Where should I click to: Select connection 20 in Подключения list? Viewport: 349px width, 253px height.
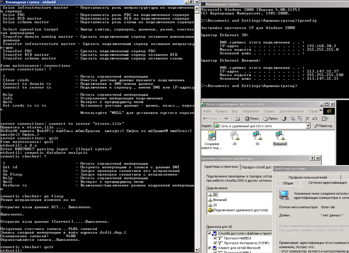coord(213,205)
